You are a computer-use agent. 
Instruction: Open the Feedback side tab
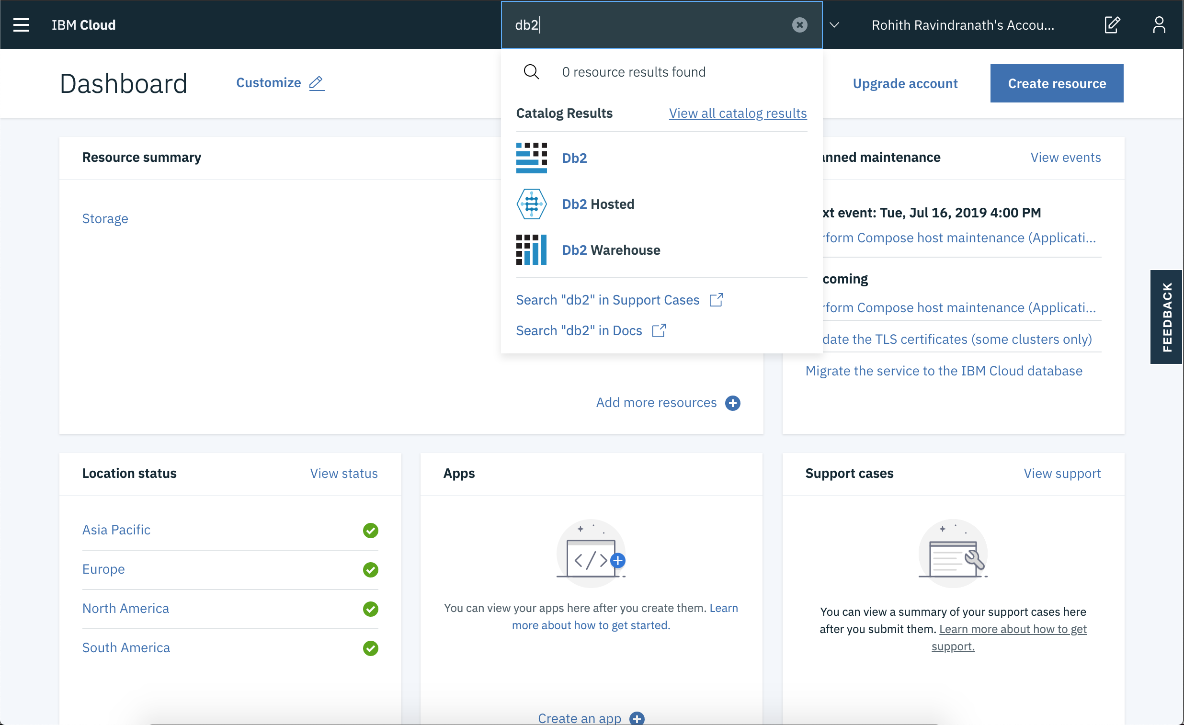point(1166,317)
